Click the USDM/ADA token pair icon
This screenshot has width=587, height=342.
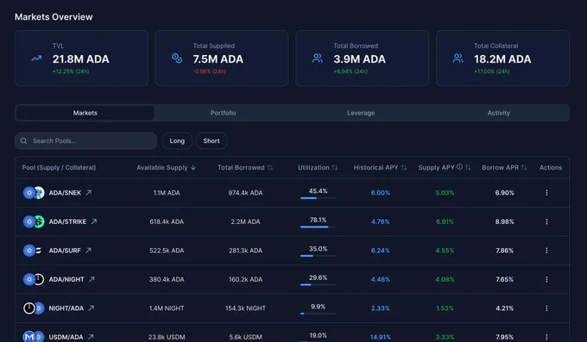coord(34,337)
